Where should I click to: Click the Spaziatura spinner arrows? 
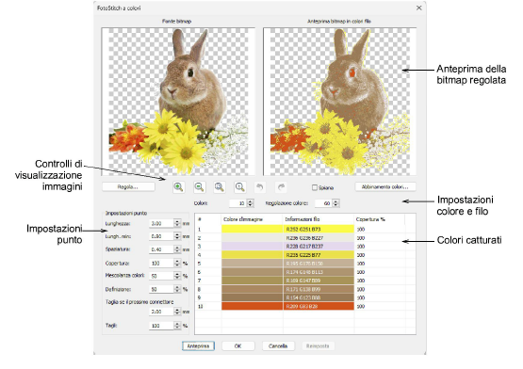coord(177,249)
